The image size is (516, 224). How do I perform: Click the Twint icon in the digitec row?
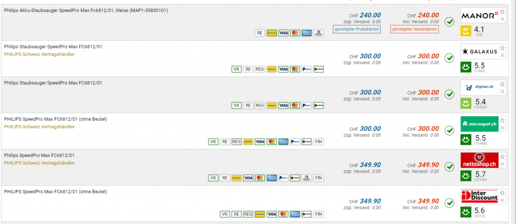point(318,105)
